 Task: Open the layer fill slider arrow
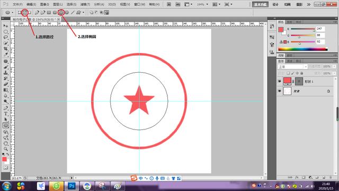(x=334, y=73)
